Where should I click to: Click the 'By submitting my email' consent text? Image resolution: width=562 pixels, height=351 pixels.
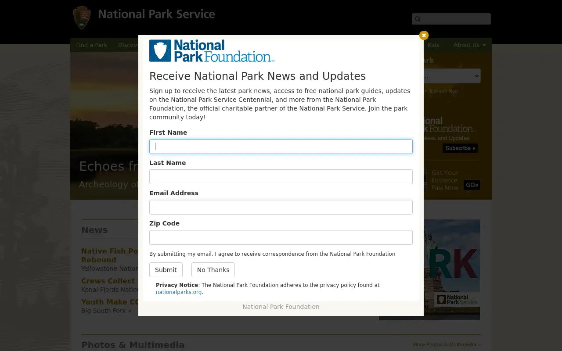point(272,254)
